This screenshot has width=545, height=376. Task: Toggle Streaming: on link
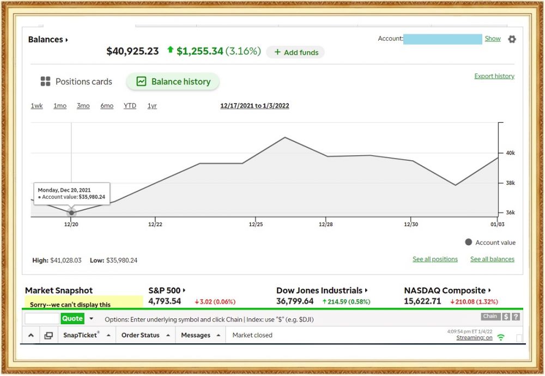474,338
